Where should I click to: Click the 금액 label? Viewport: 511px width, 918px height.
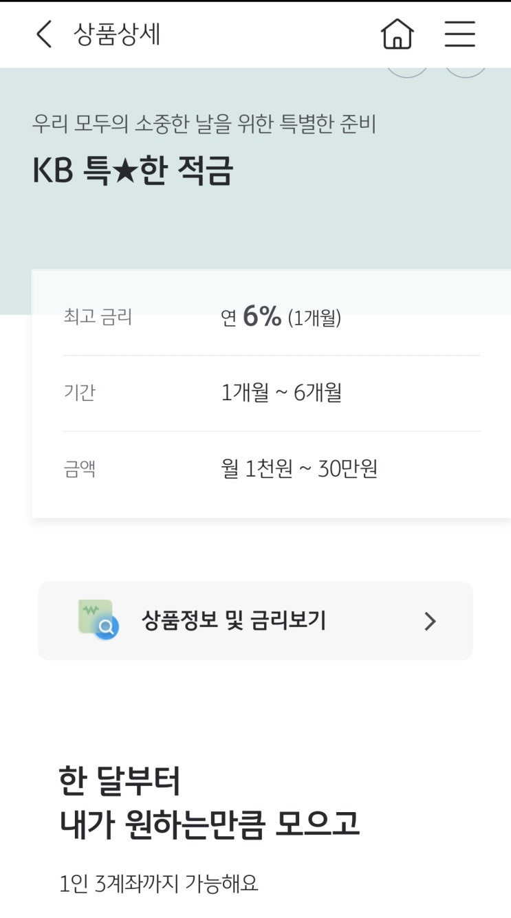click(80, 469)
